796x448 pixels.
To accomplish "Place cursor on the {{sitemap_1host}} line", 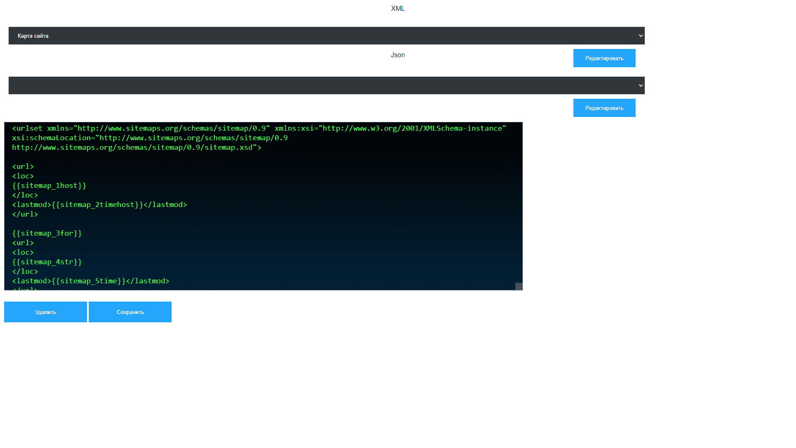I will click(49, 185).
